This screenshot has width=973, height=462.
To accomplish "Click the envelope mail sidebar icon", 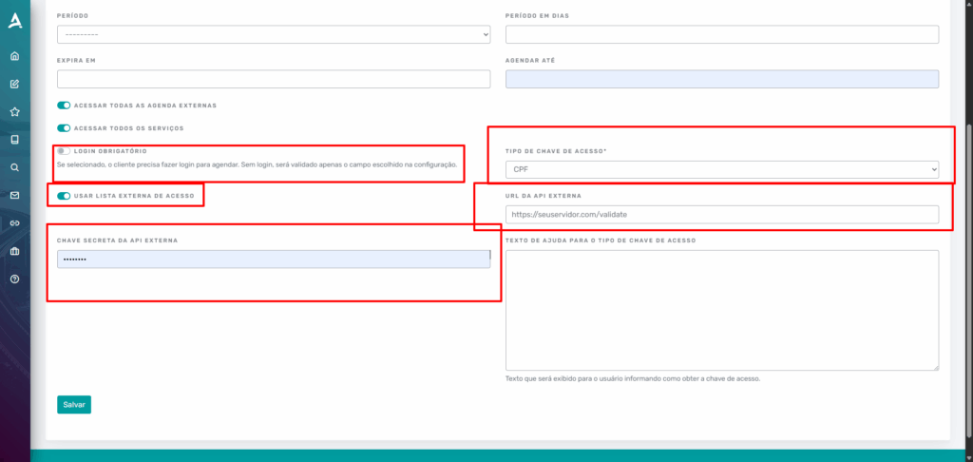I will pyautogui.click(x=15, y=196).
